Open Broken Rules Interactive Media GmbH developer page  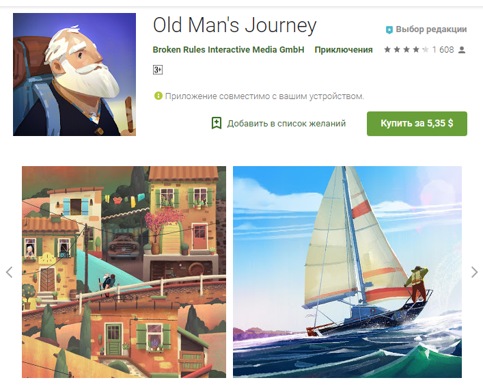228,50
